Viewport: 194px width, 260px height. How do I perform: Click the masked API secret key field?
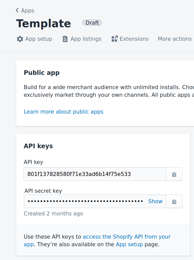click(85, 201)
